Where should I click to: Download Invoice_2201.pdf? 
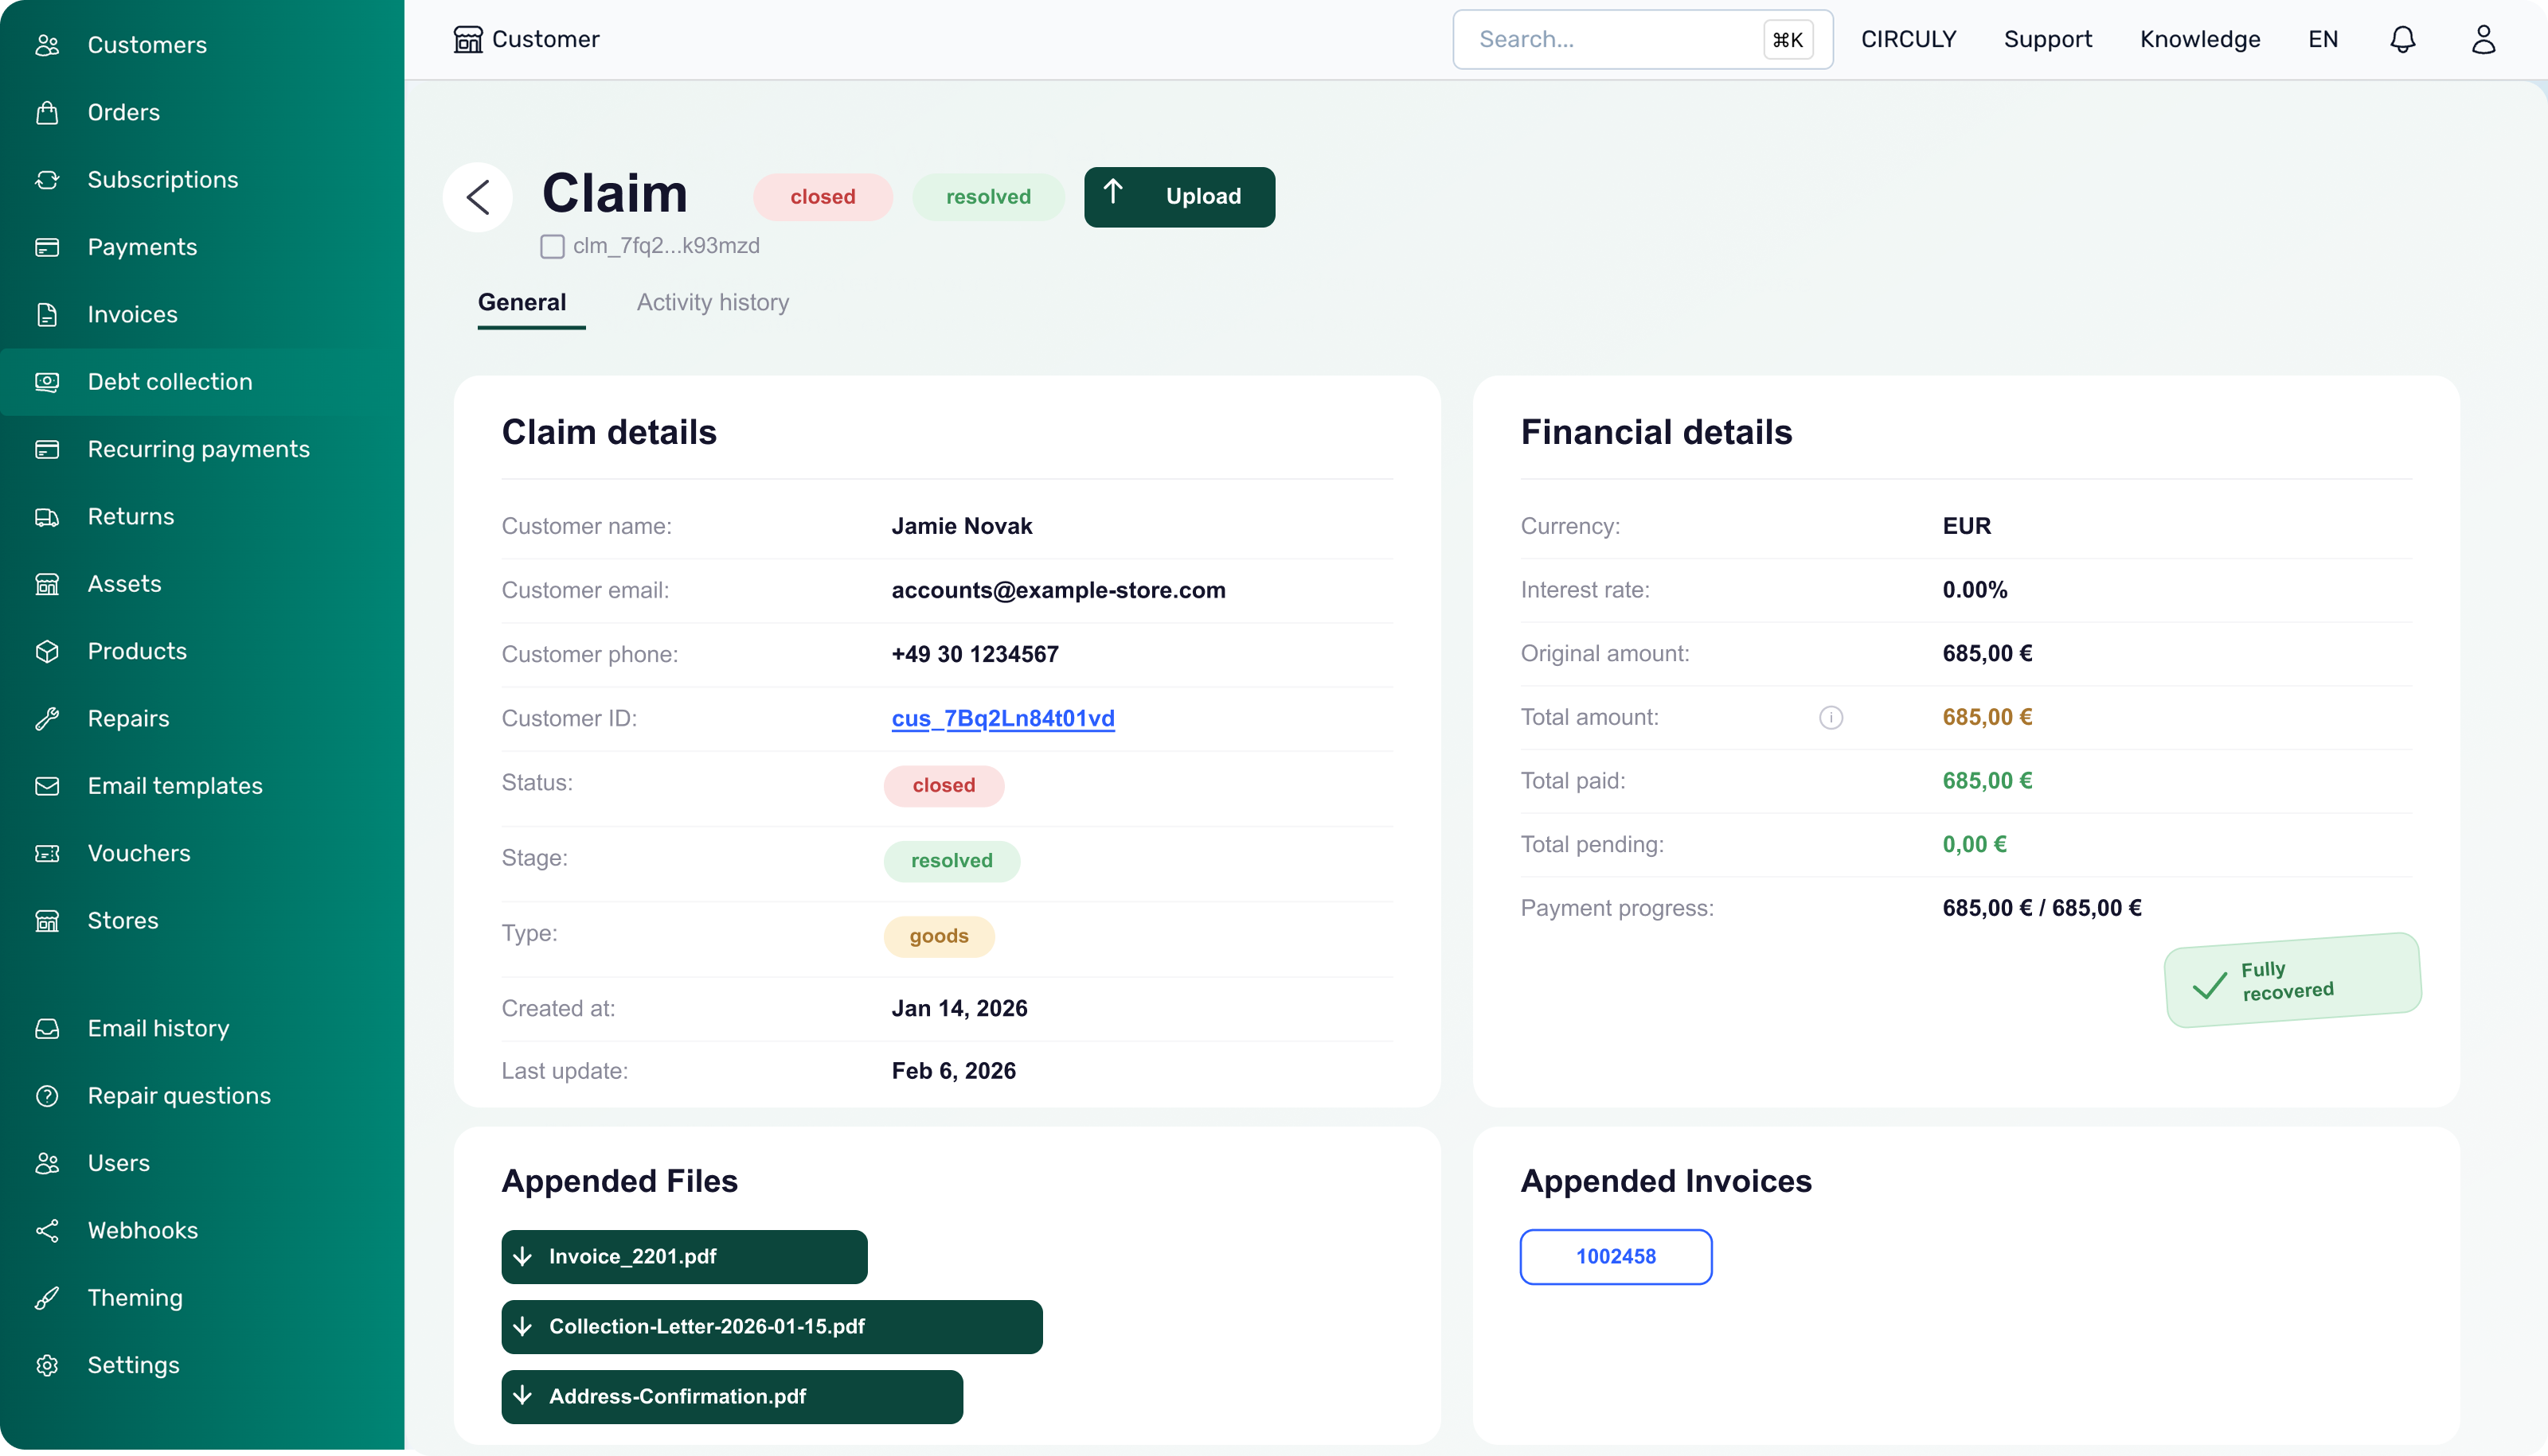685,1257
